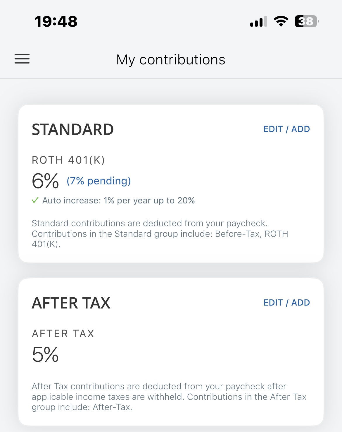
Task: Open the hamburger navigation menu
Action: pyautogui.click(x=22, y=59)
